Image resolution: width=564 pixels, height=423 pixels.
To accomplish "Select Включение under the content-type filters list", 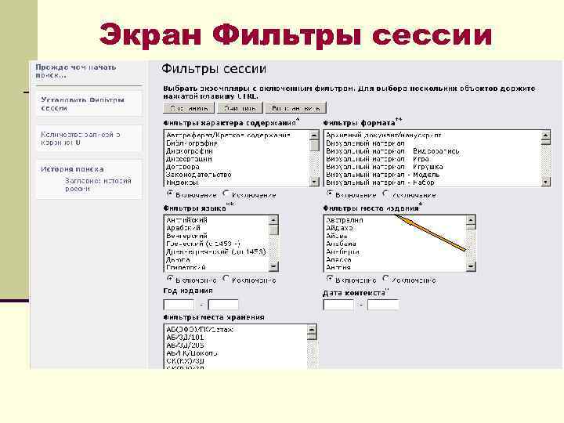I will pos(170,193).
